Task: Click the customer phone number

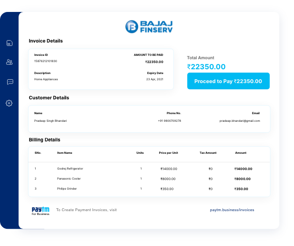Action: 169,121
